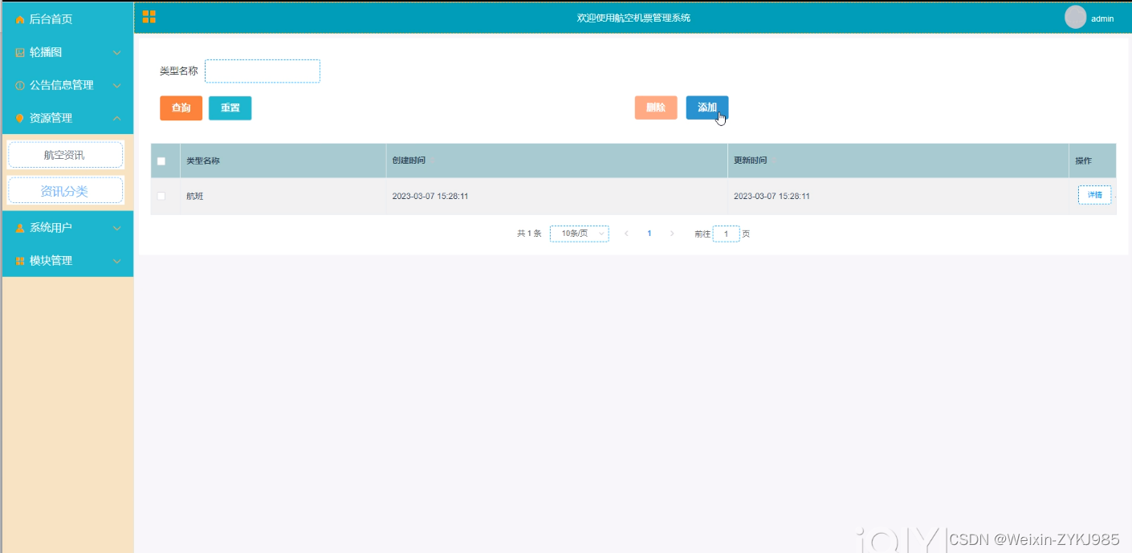Tick the checkbox for the 航班 row
1132x553 pixels.
[161, 196]
